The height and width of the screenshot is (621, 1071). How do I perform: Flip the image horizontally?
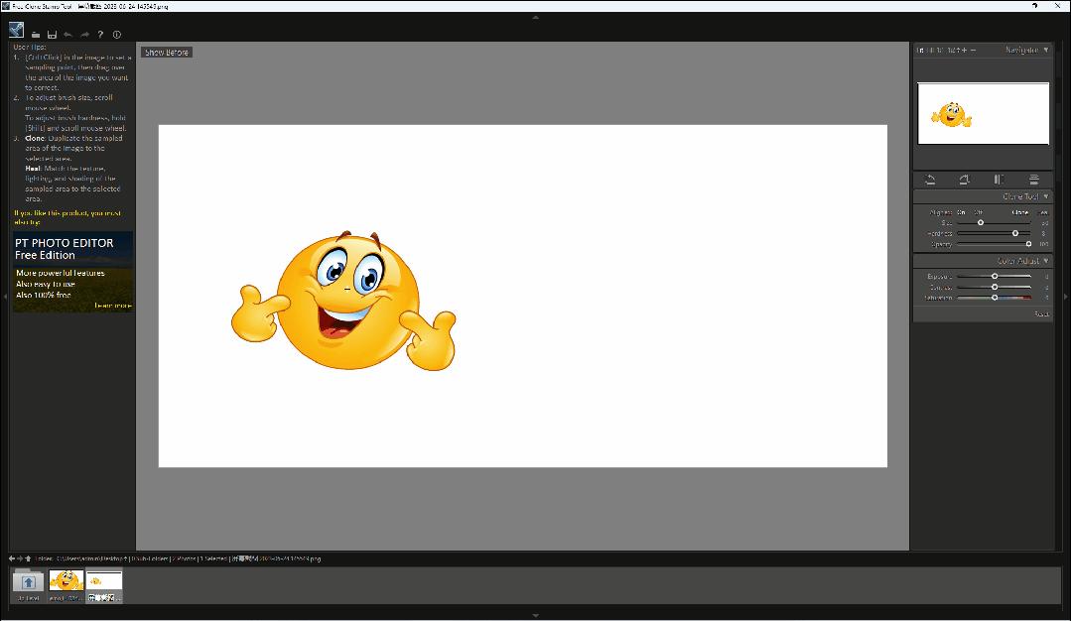(999, 180)
